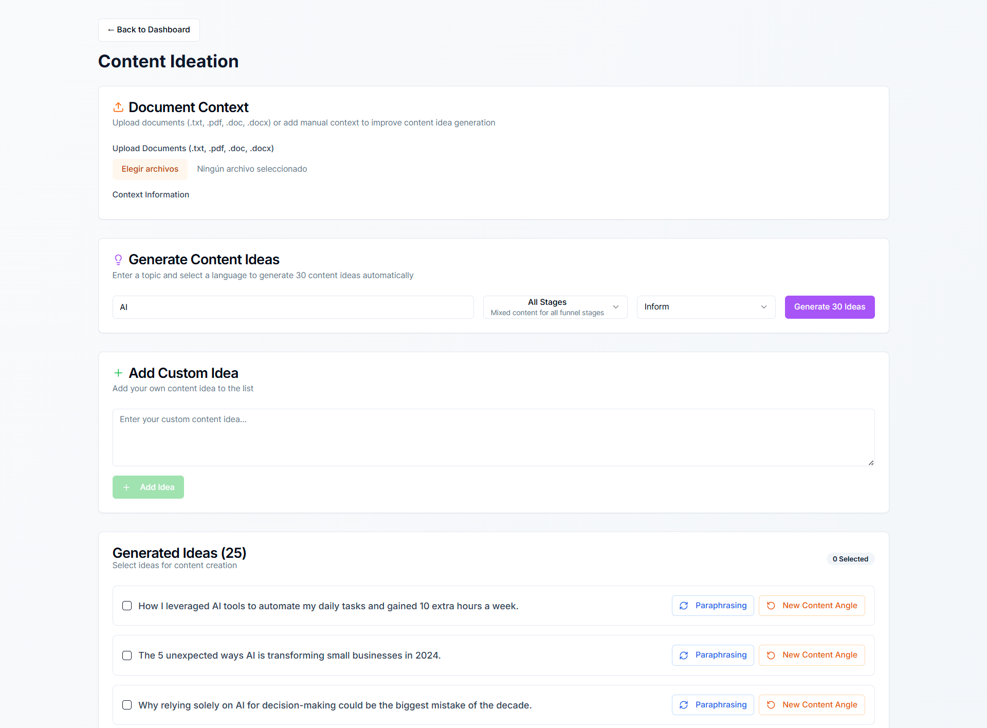Go back via Back to Dashboard button

tap(149, 30)
